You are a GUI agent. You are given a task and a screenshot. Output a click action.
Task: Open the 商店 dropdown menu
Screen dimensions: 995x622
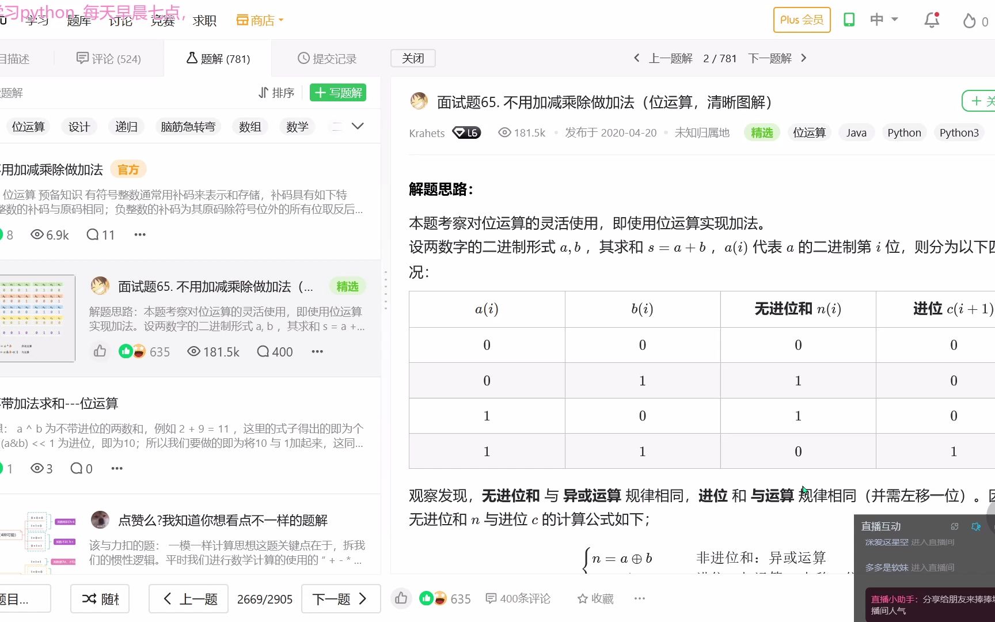[x=259, y=19]
